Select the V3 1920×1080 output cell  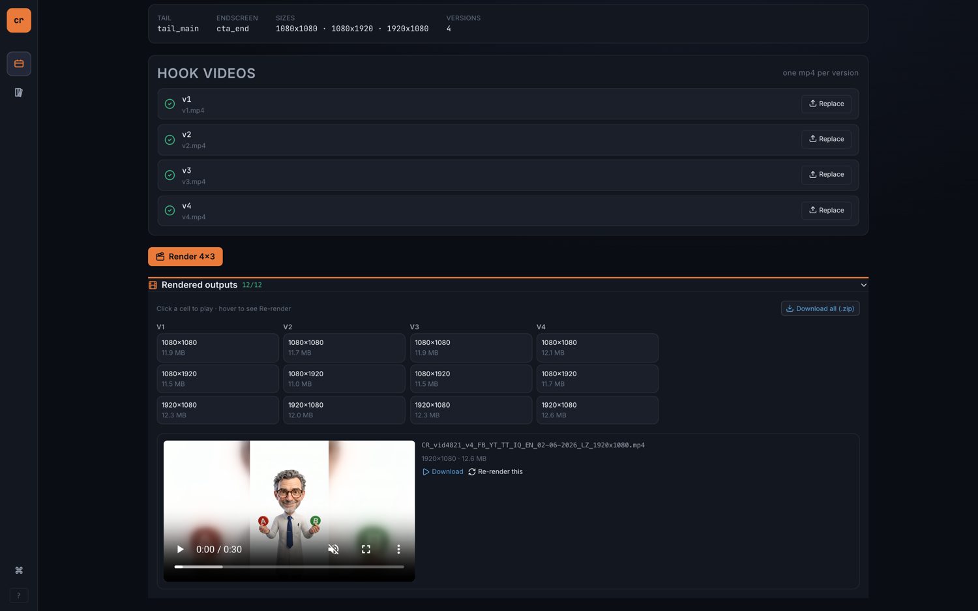point(471,410)
